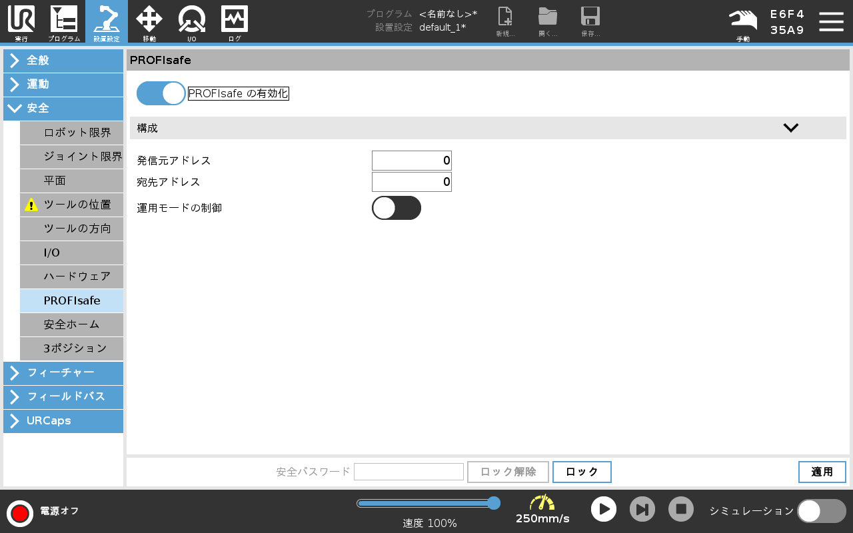
Task: Open the hamburger menu
Action: tap(831, 21)
